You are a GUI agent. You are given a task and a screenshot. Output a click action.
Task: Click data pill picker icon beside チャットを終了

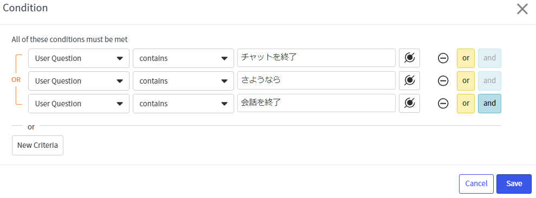[x=409, y=58]
